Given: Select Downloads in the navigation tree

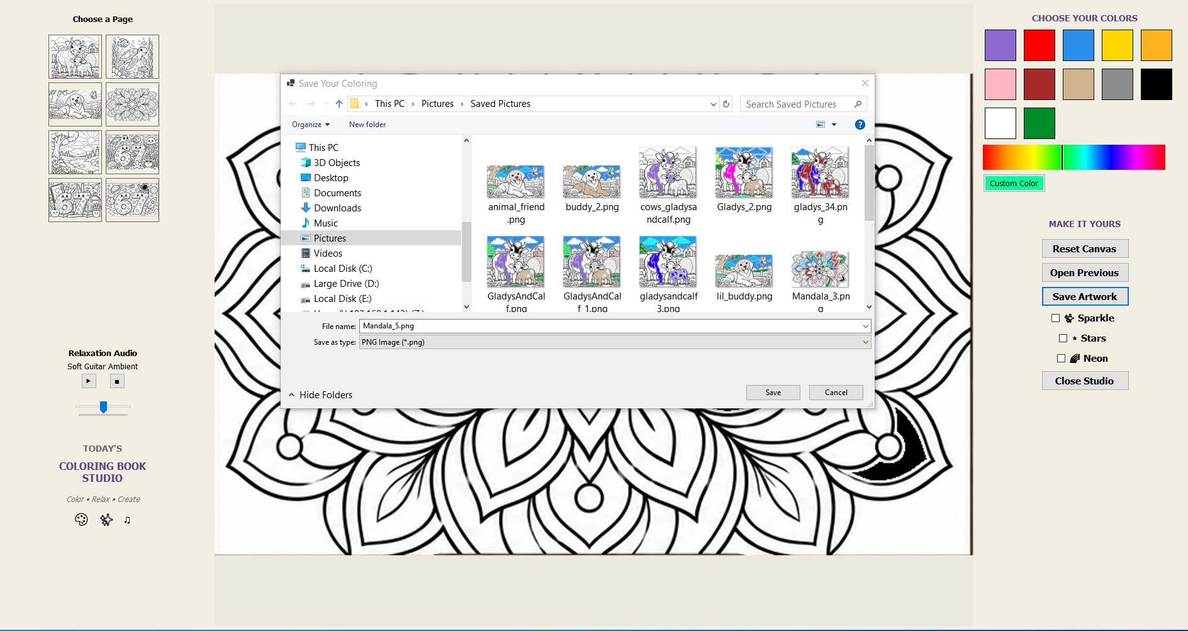Looking at the screenshot, I should pyautogui.click(x=337, y=208).
